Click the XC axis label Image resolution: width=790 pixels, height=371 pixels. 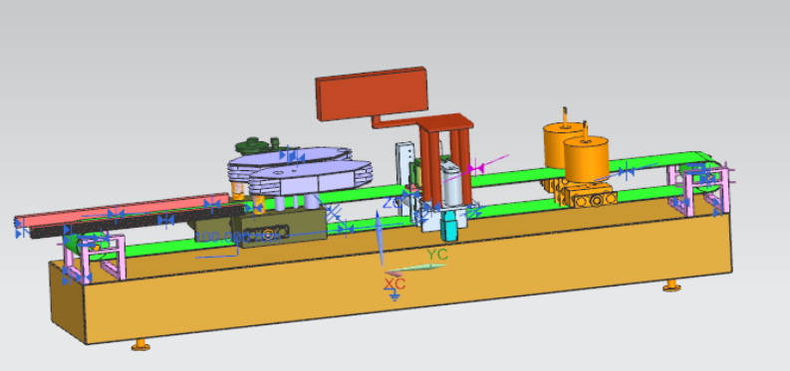coord(395,283)
